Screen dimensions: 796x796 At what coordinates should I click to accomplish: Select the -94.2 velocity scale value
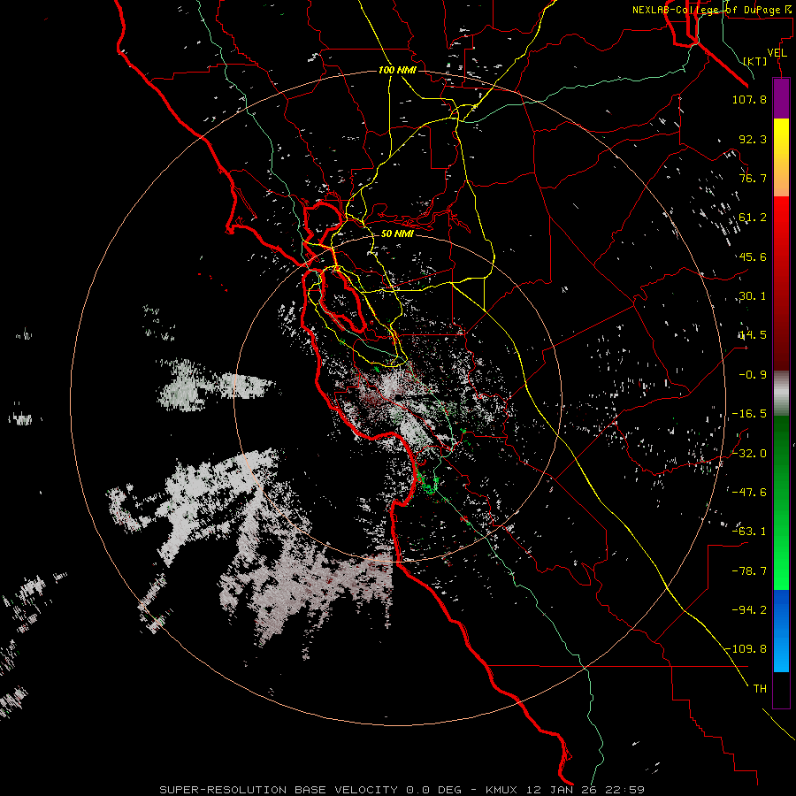(x=749, y=609)
